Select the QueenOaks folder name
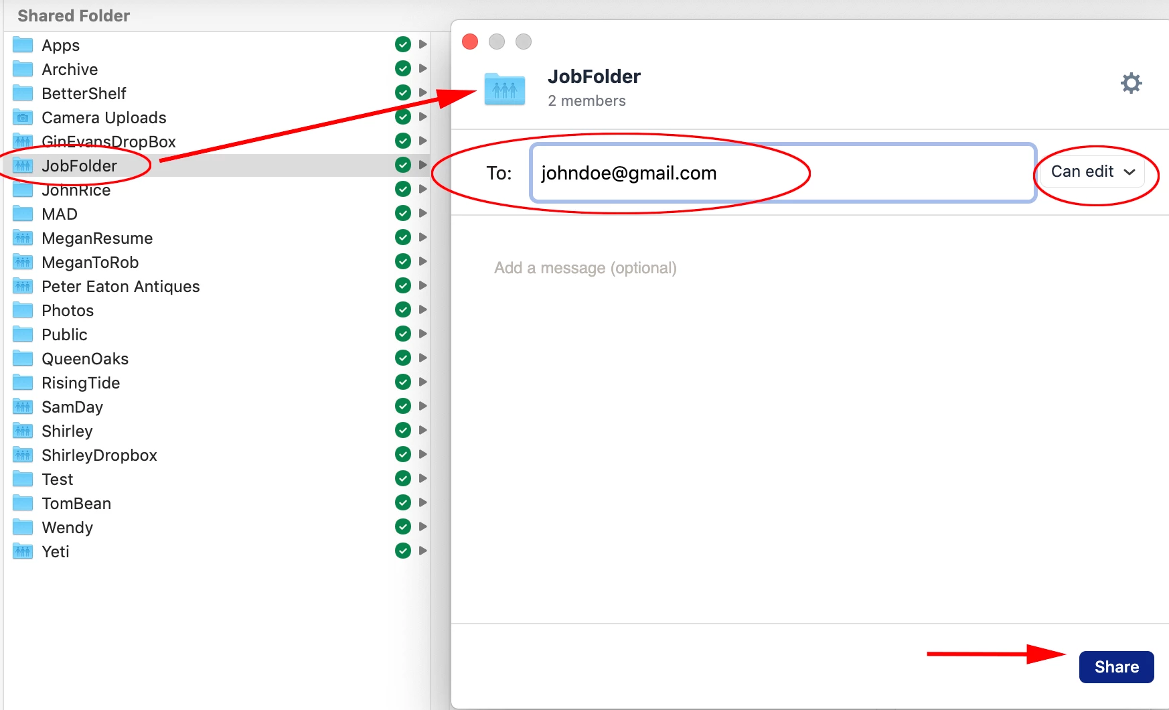This screenshot has width=1169, height=710. point(85,359)
